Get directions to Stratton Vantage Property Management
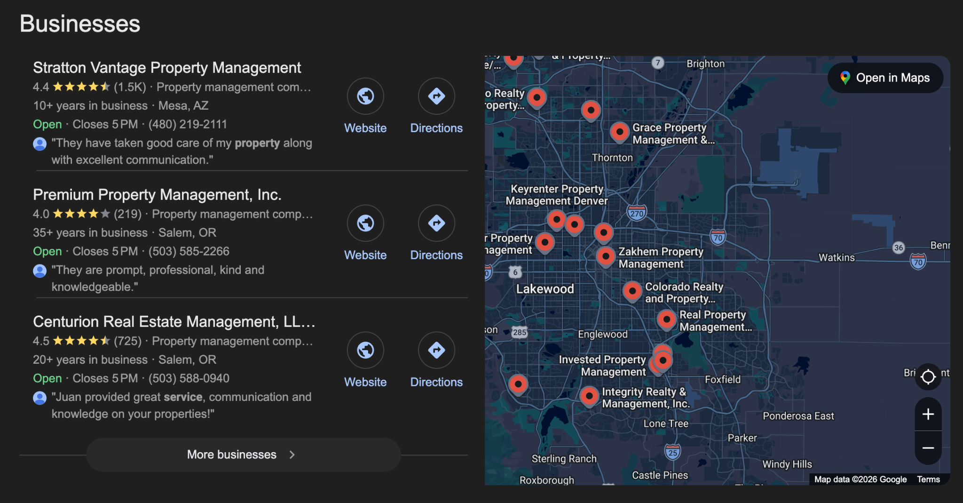This screenshot has height=503, width=963. 436,96
